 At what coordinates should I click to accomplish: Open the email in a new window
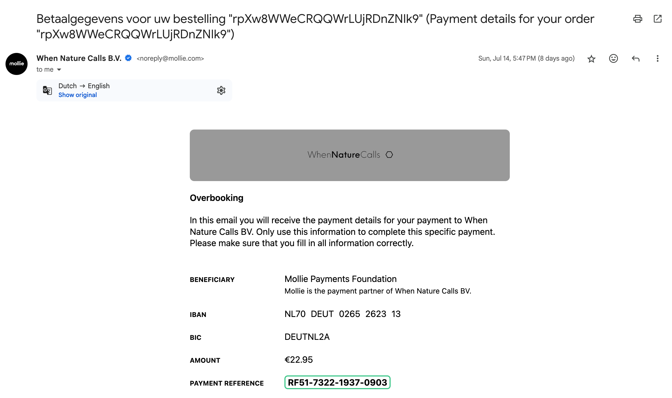click(658, 19)
